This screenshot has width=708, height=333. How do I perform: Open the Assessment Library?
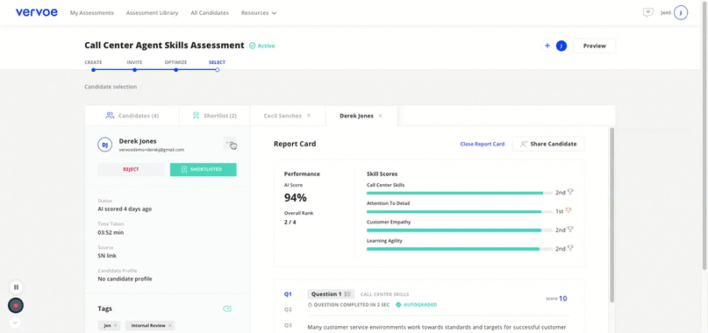pos(152,13)
